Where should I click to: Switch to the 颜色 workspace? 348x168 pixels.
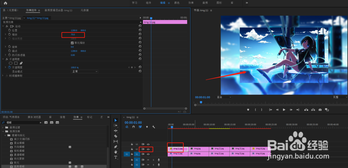pos(177,3)
